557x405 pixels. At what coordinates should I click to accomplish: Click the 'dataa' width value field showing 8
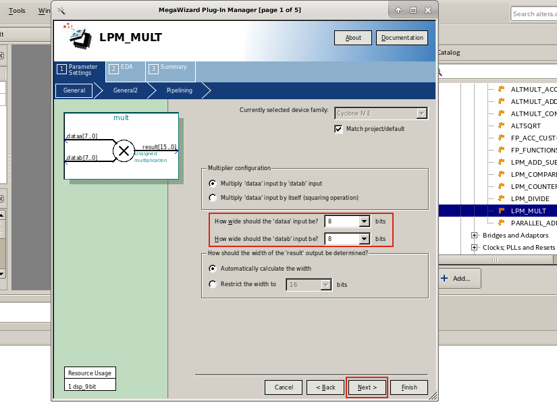[x=342, y=221]
